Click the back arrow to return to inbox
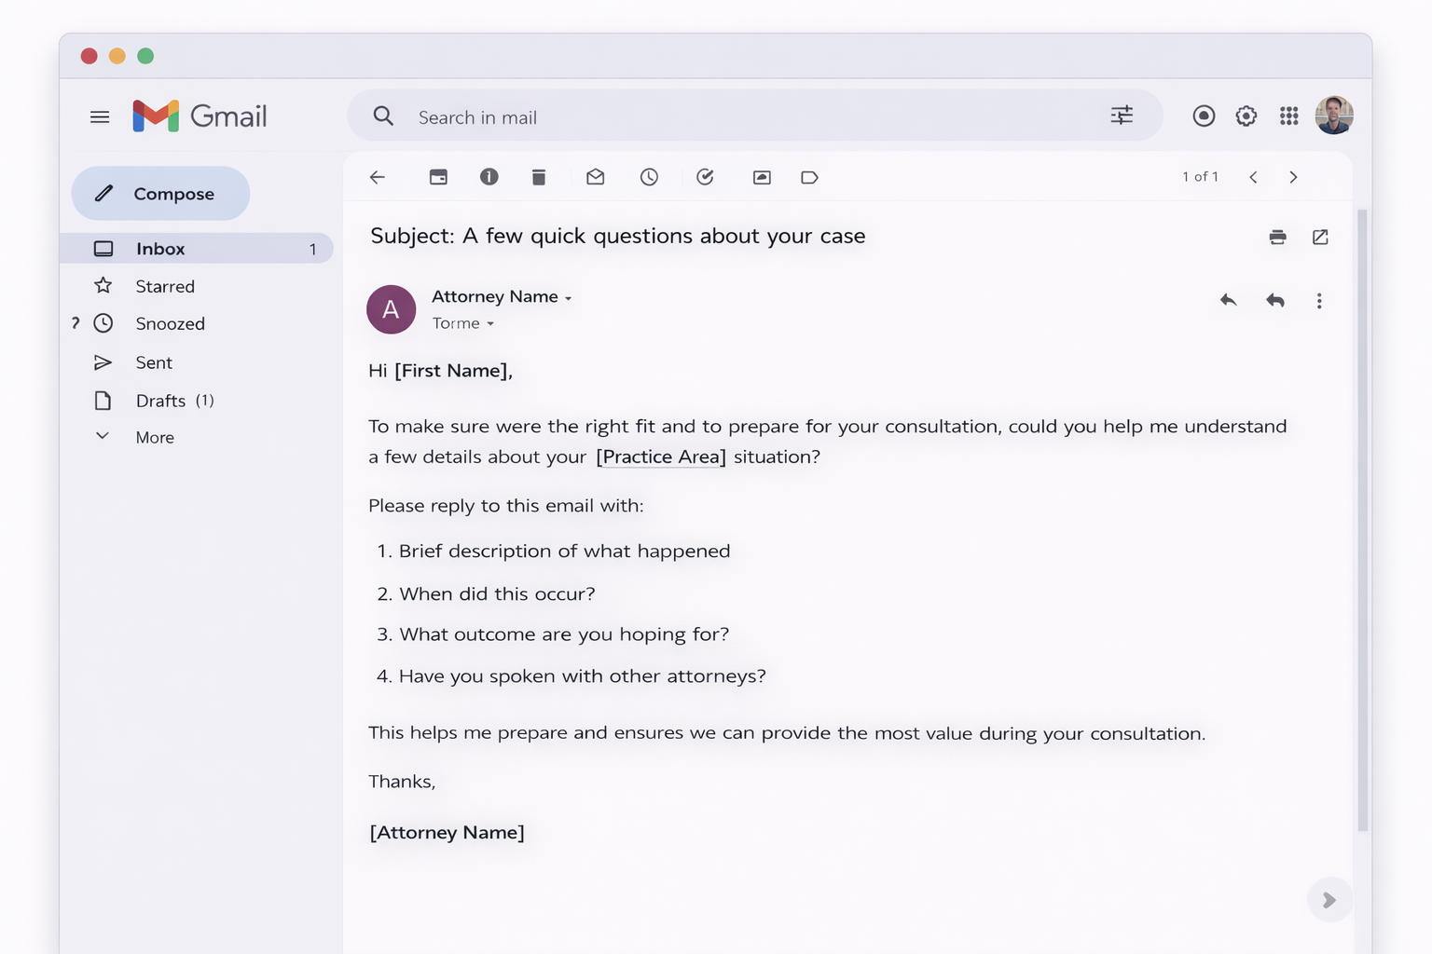1432x954 pixels. tap(378, 177)
